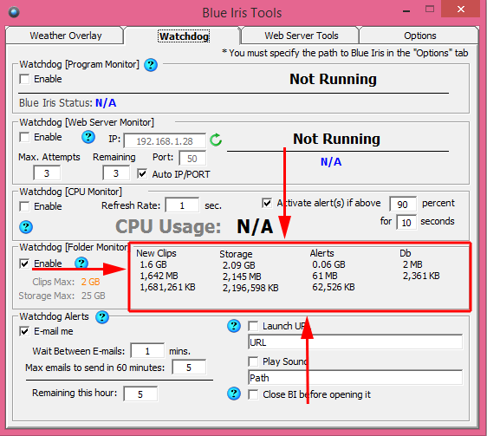Viewport: 487px width, 436px height.
Task: Click the Clips Max 2 GB value
Action: 91,282
